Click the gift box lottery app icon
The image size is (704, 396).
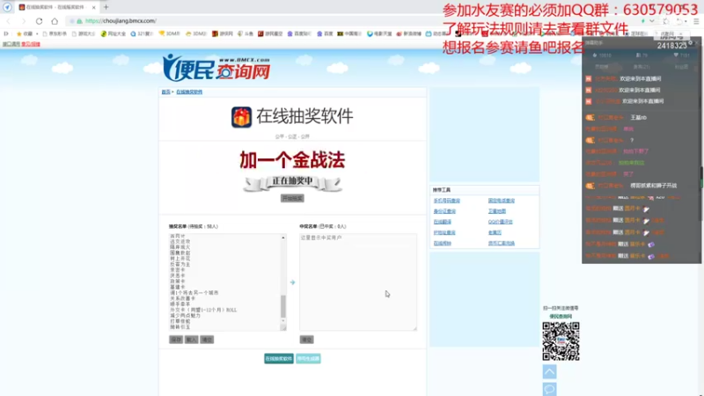coord(241,117)
